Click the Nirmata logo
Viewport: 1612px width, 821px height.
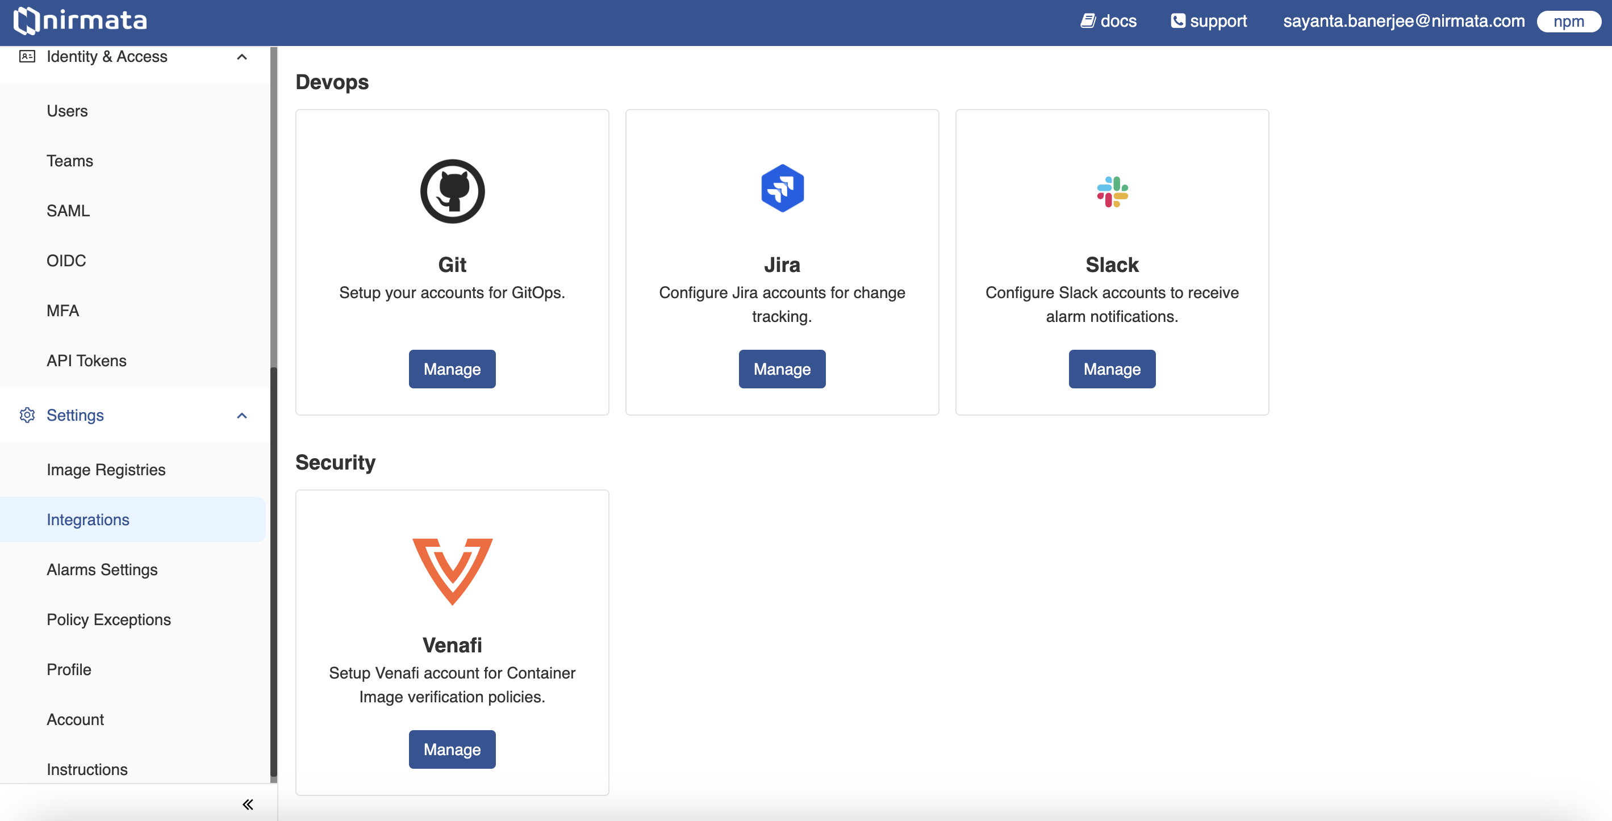click(80, 20)
